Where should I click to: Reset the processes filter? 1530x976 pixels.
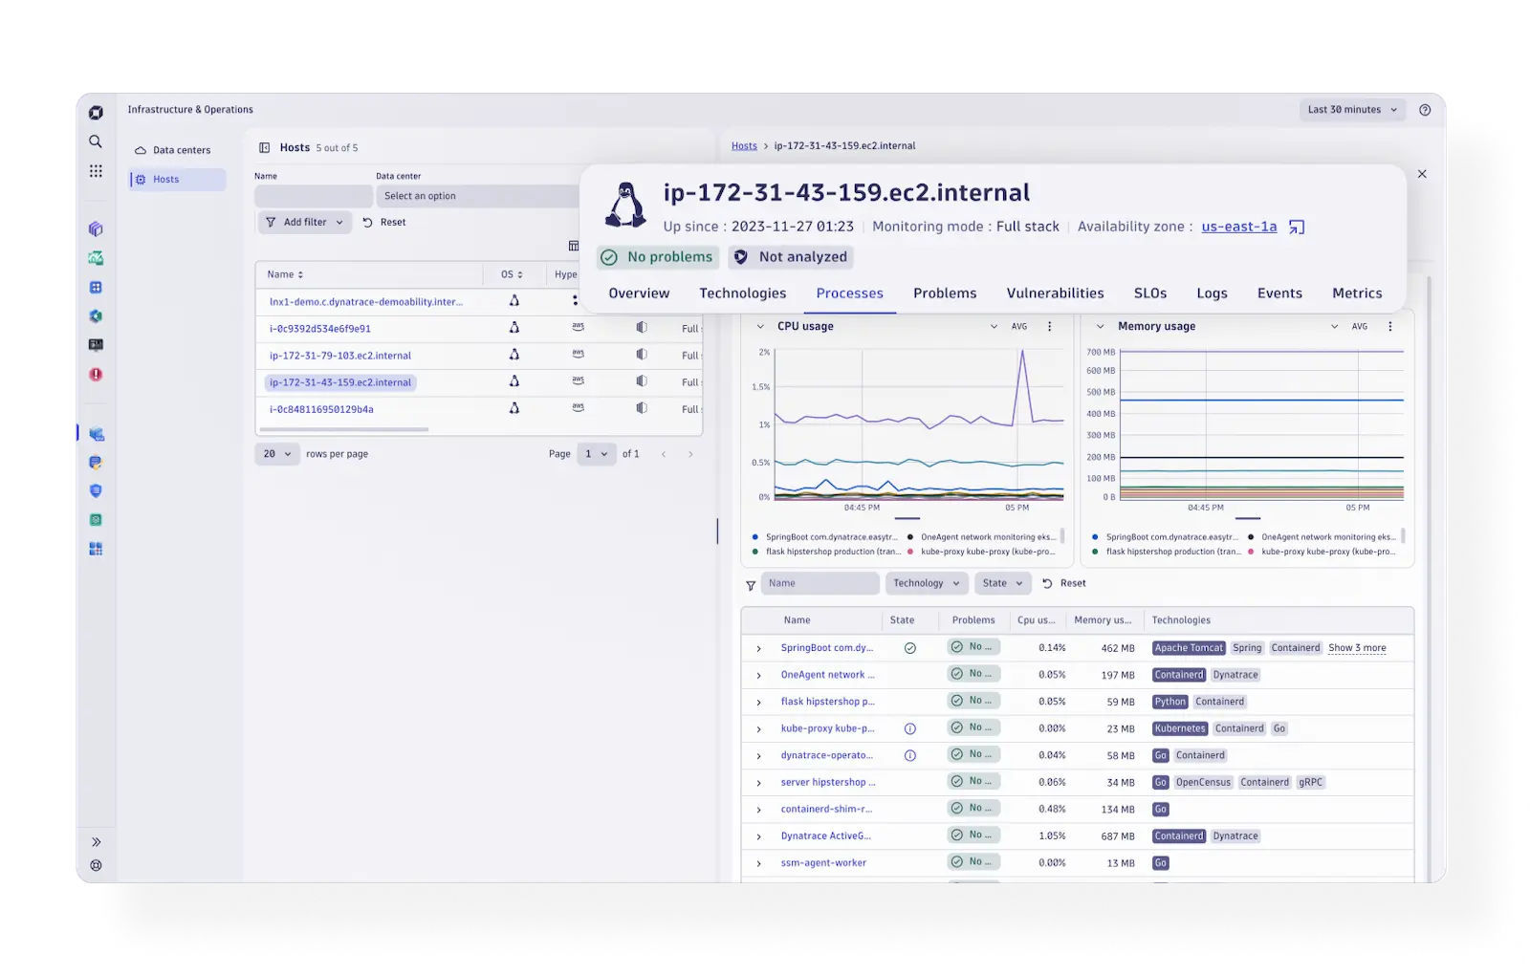1064,583
